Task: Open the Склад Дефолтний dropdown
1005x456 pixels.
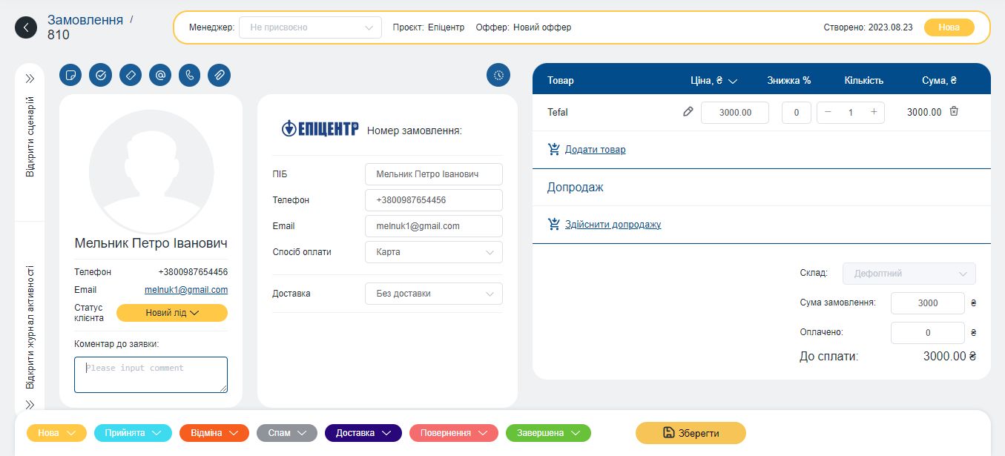Action: click(x=909, y=274)
